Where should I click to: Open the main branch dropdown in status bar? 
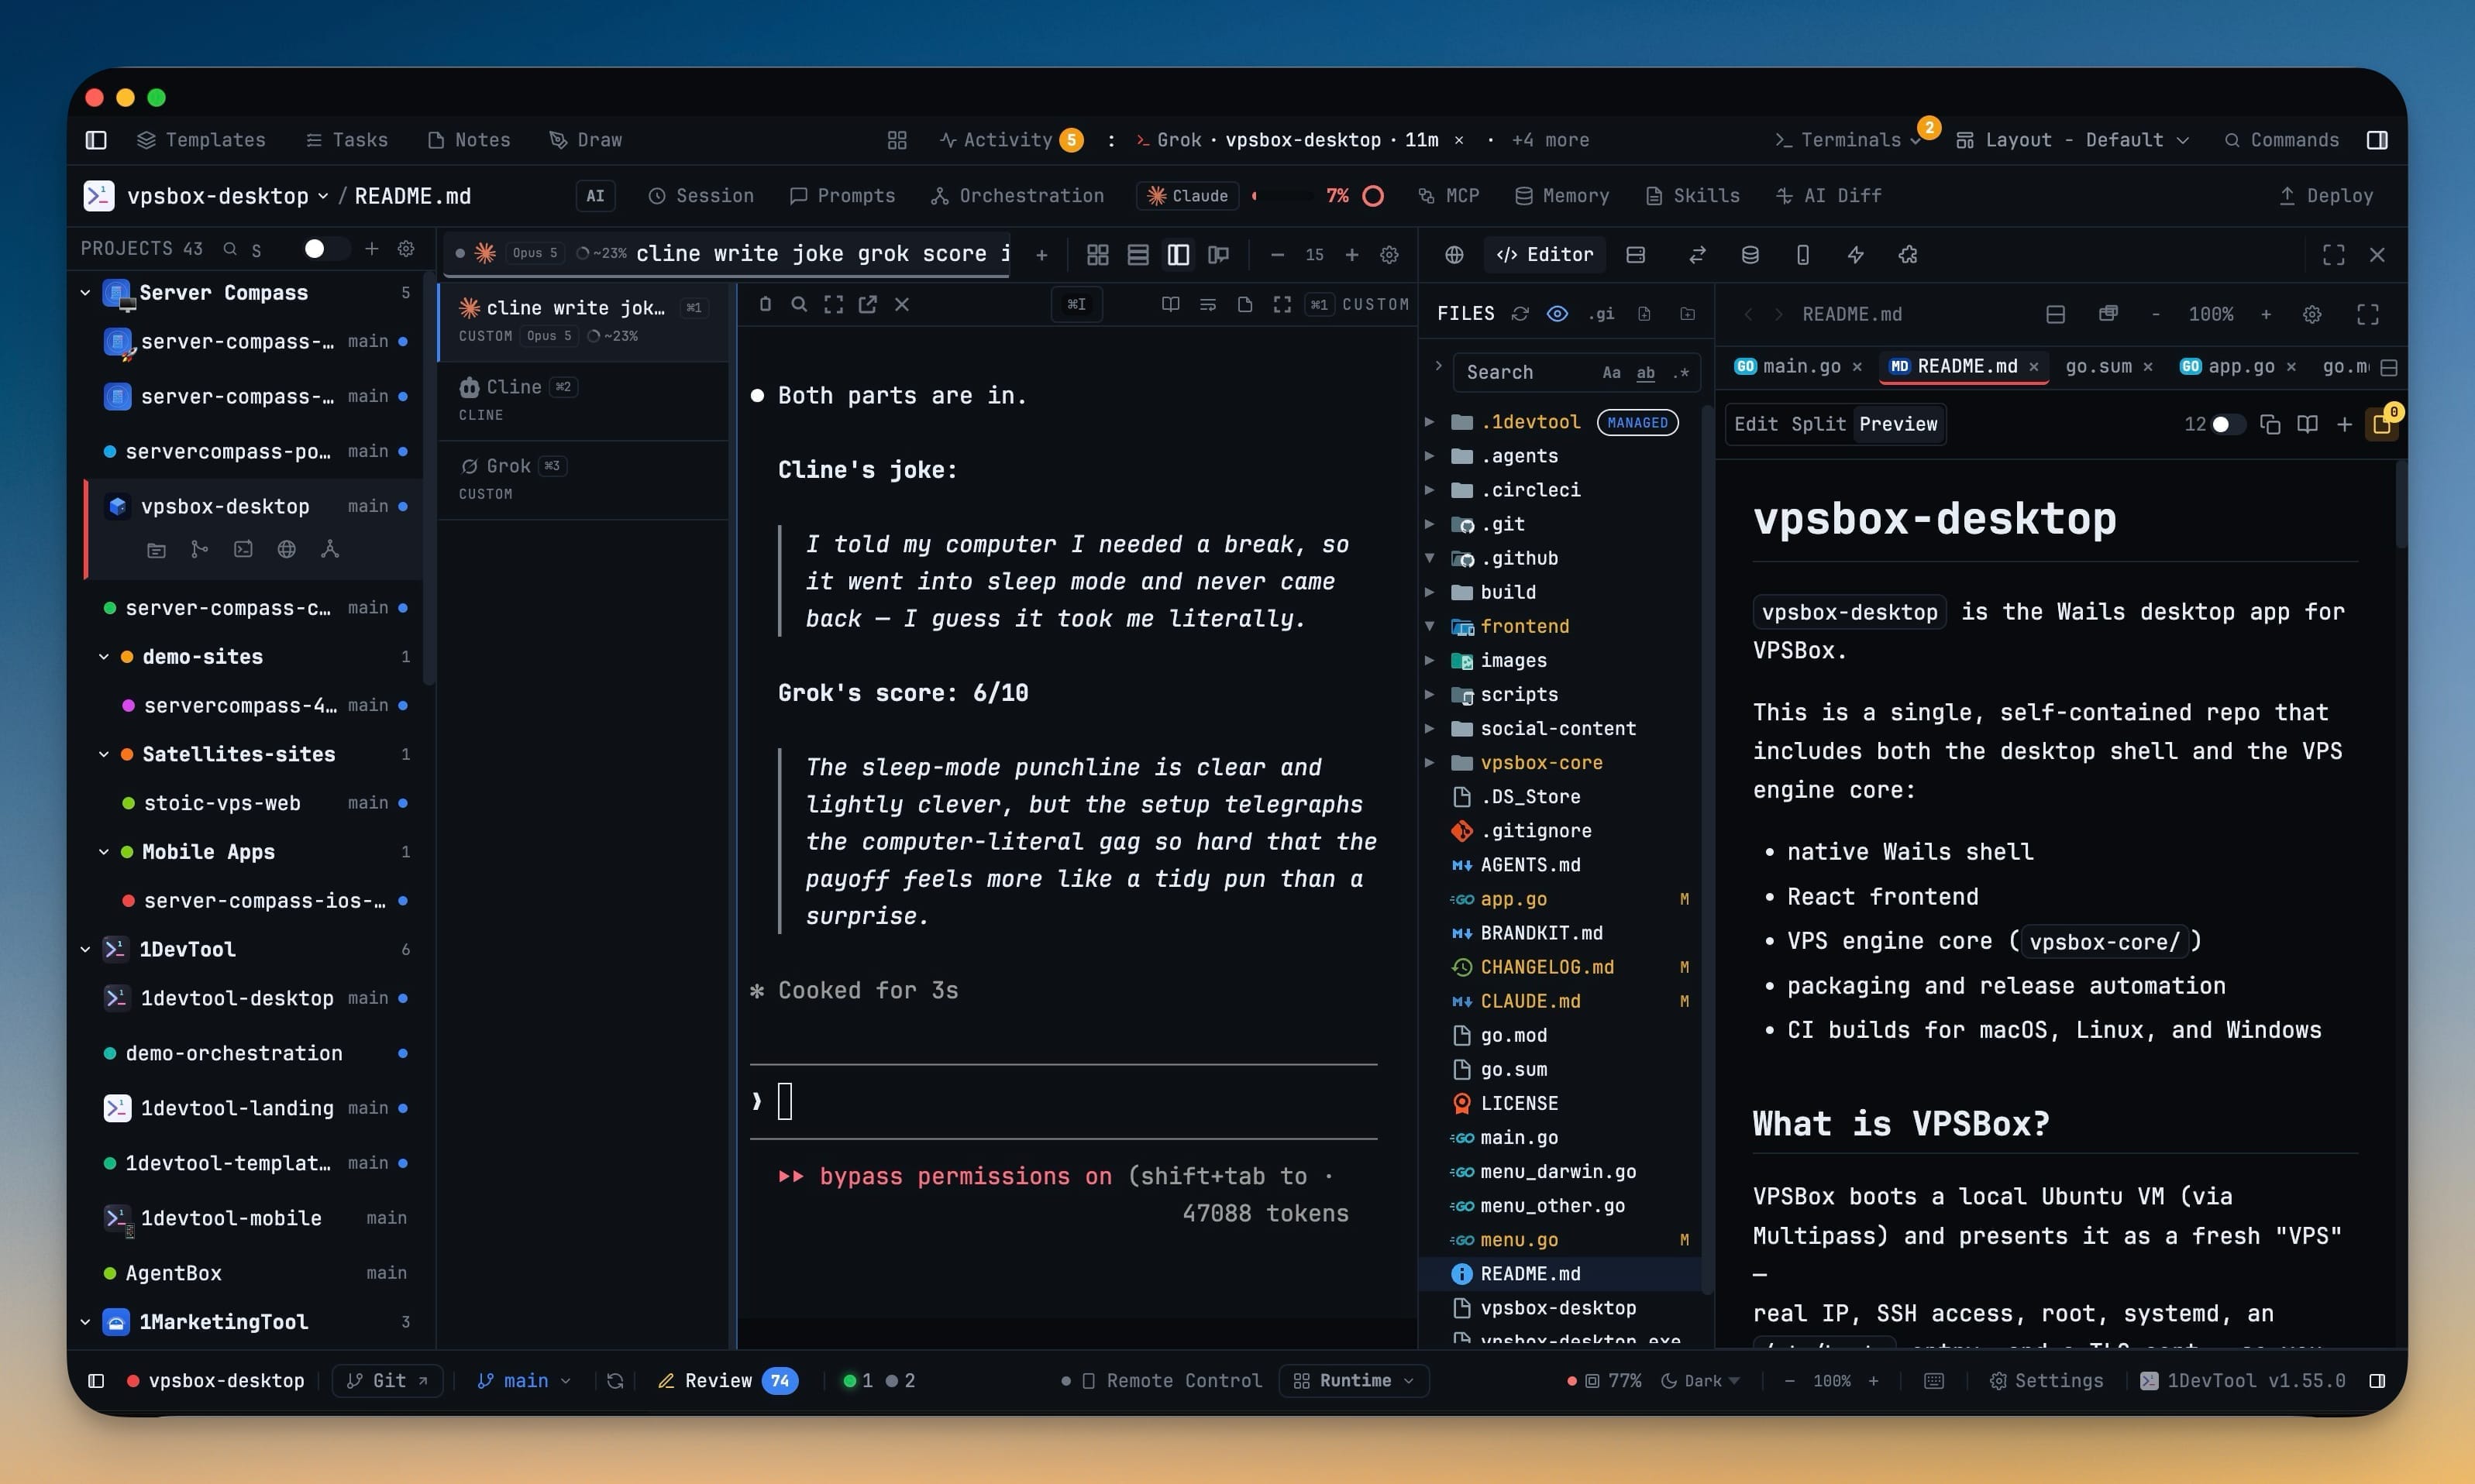[x=524, y=1380]
